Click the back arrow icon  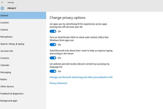click(x=2, y=2)
